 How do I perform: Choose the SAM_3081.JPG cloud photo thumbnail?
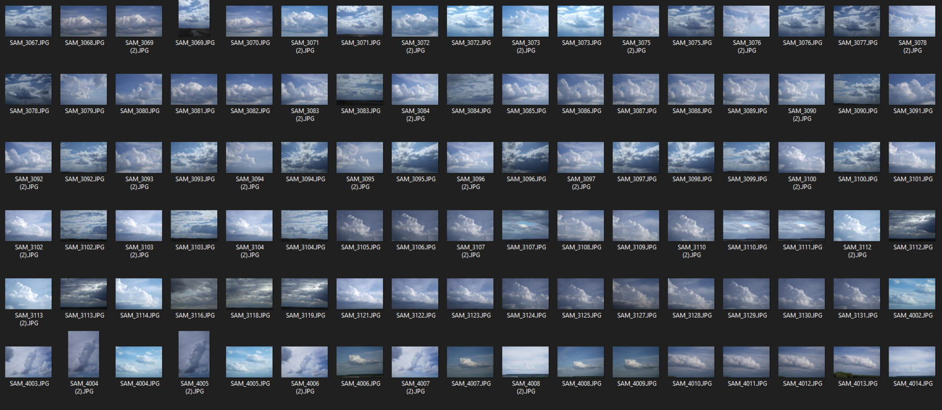click(194, 89)
